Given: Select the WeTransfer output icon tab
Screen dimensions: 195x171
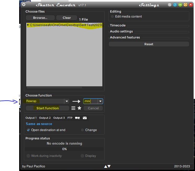Looking at the screenshot, I should [77, 118].
